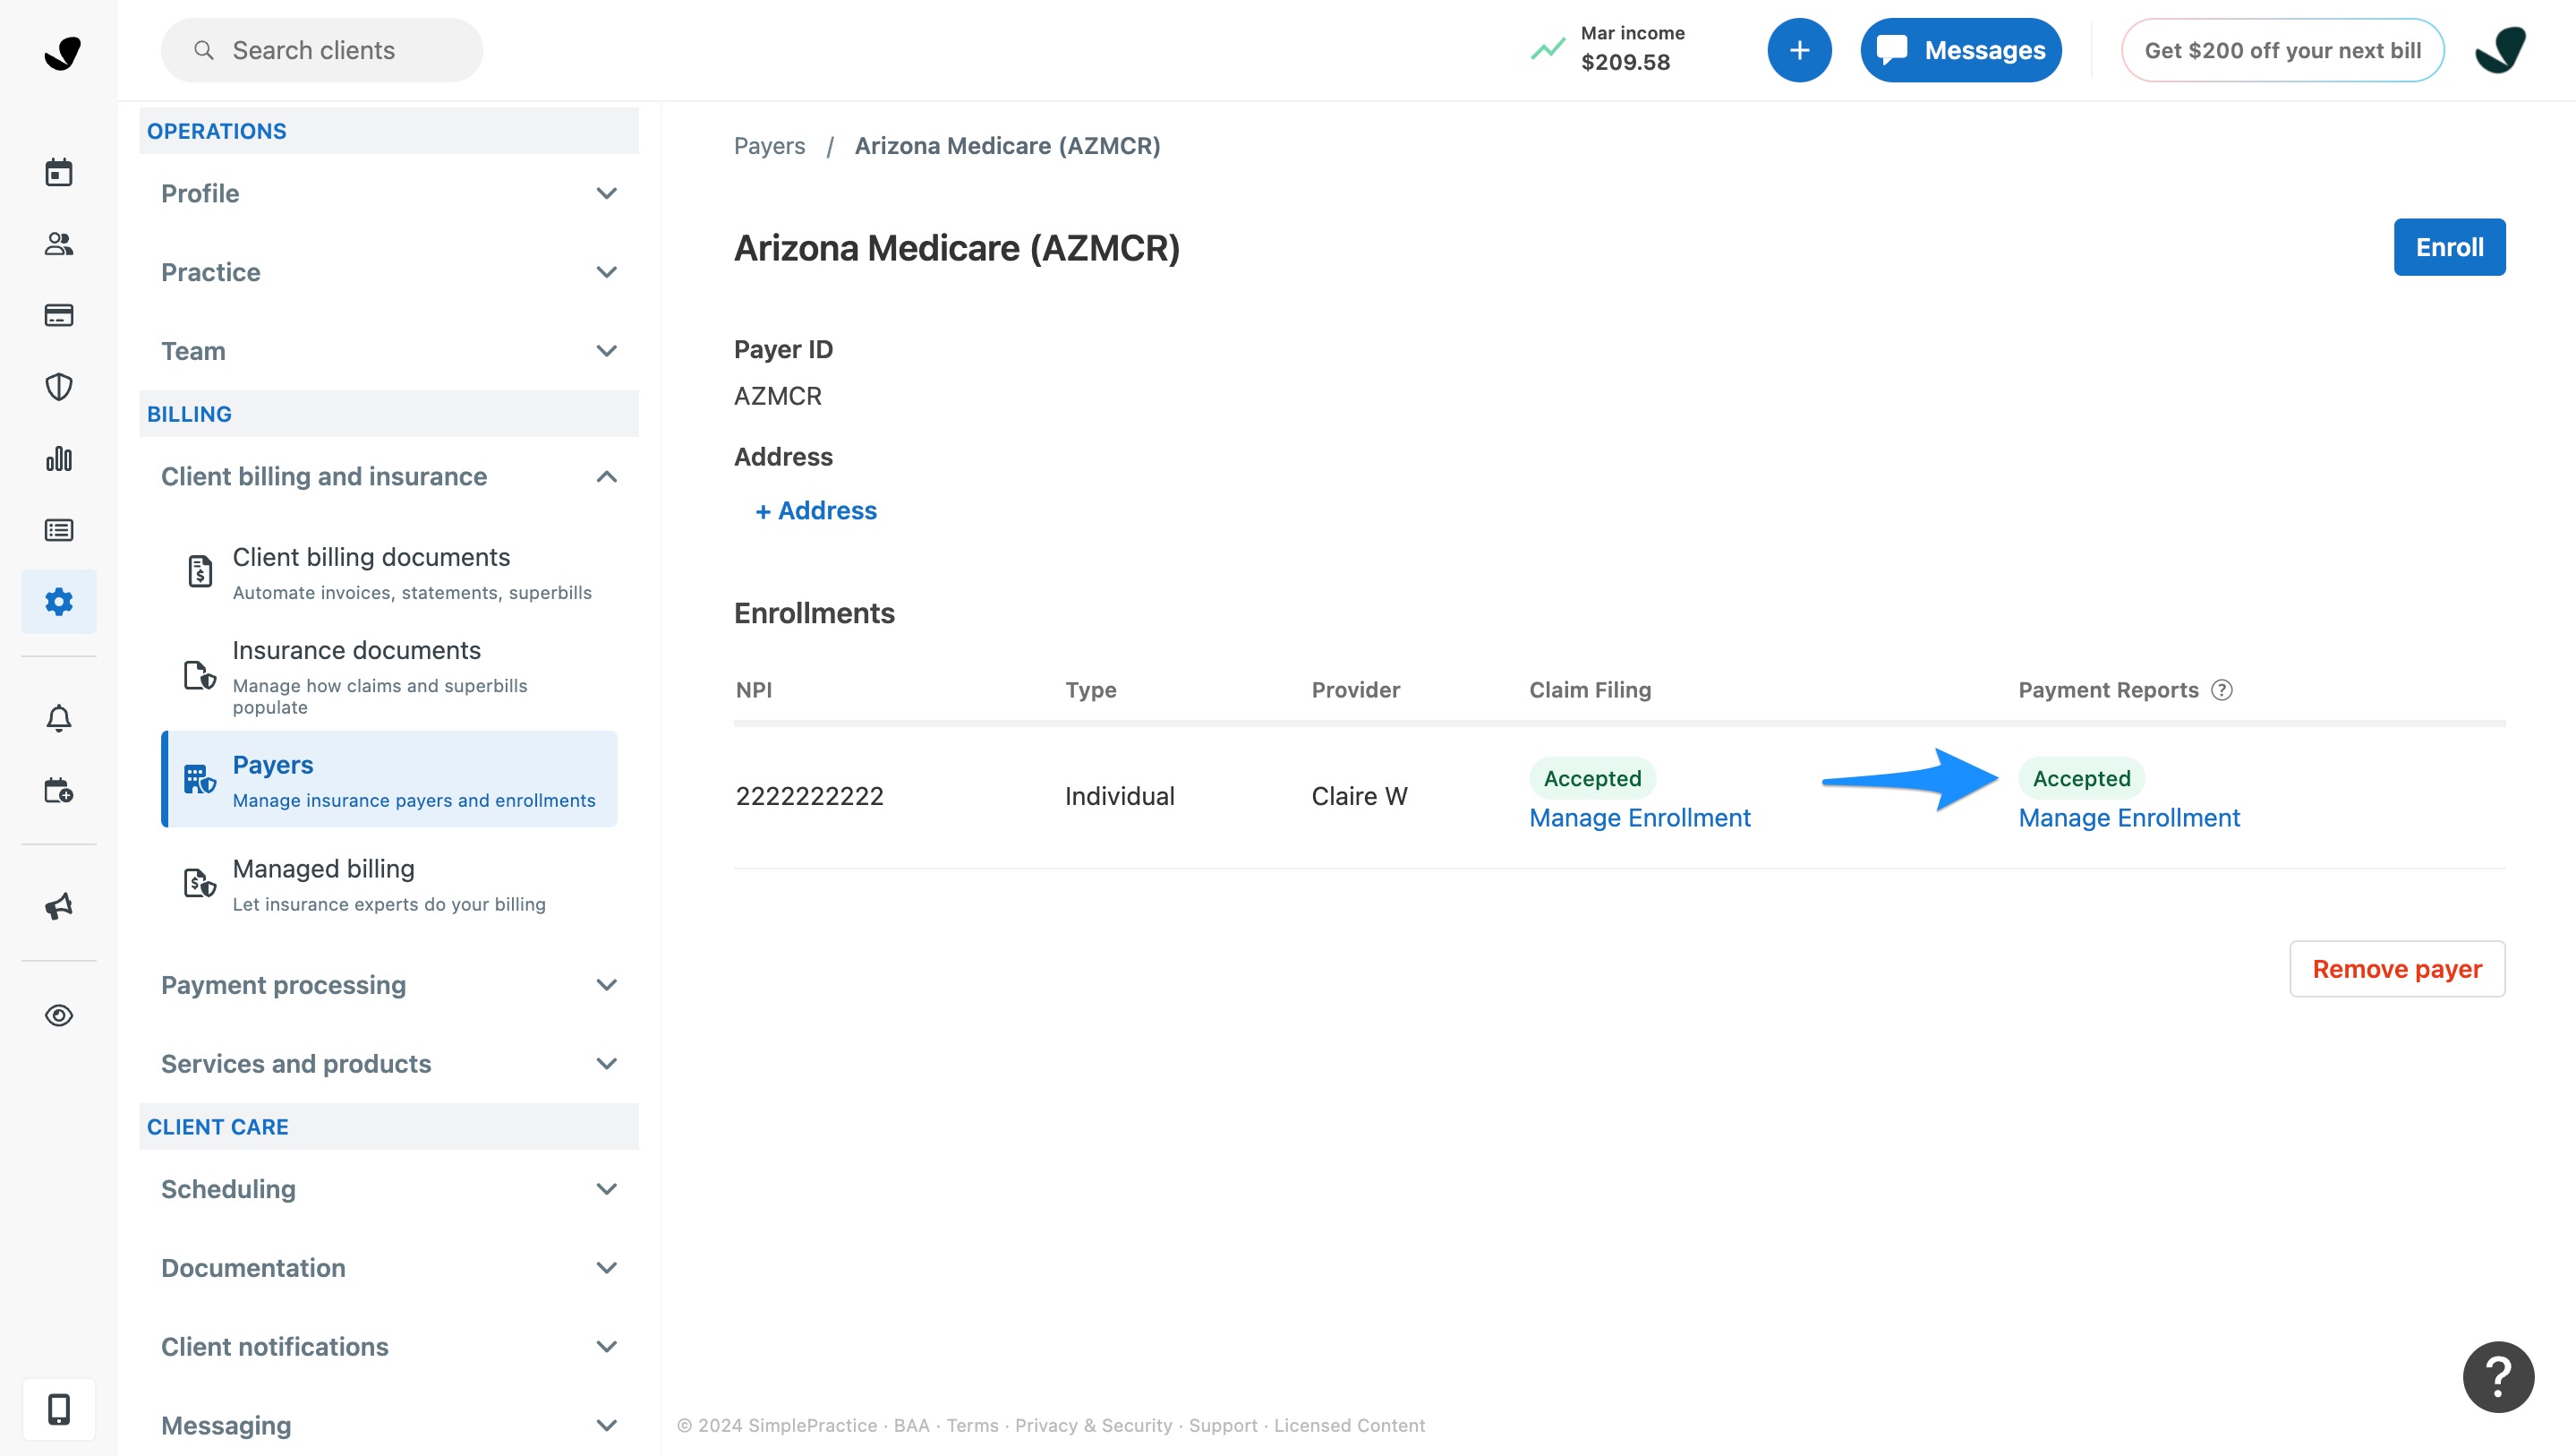This screenshot has width=2576, height=1456.
Task: Click Manage Enrollment under Payment Reports
Action: (x=2129, y=818)
